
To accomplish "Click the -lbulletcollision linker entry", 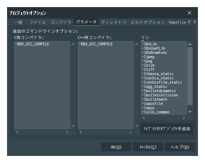I will (160, 95).
